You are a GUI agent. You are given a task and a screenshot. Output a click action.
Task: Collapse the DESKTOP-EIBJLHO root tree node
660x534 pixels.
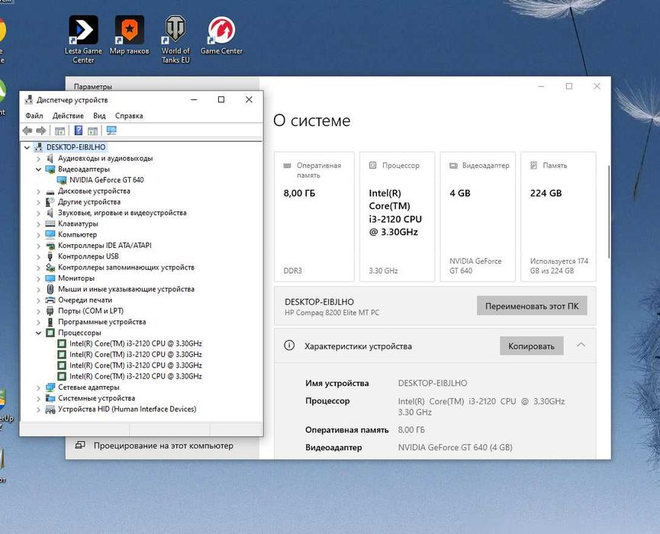(27, 147)
